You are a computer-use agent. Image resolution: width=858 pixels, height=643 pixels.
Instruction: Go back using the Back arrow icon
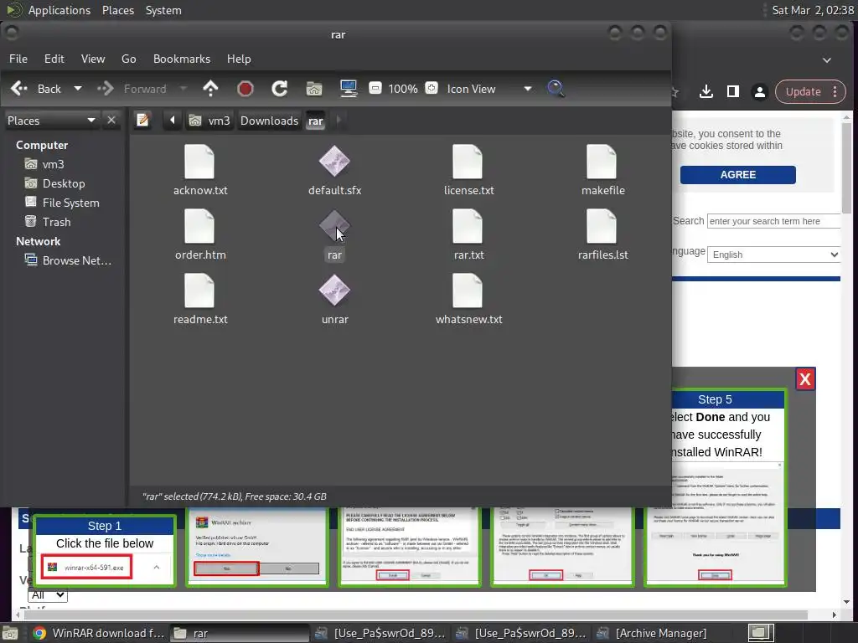click(19, 89)
